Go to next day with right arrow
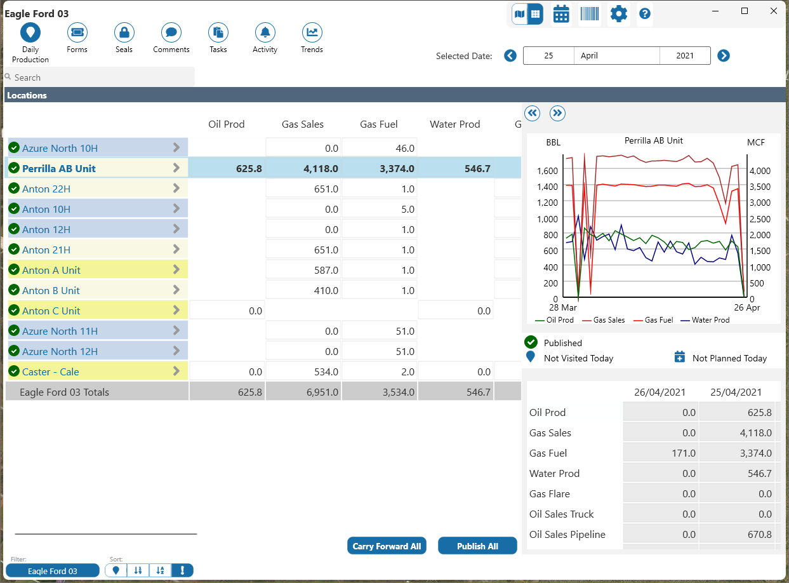This screenshot has height=583, width=789. [724, 56]
